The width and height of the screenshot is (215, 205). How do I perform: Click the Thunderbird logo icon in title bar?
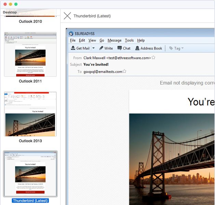click(71, 33)
